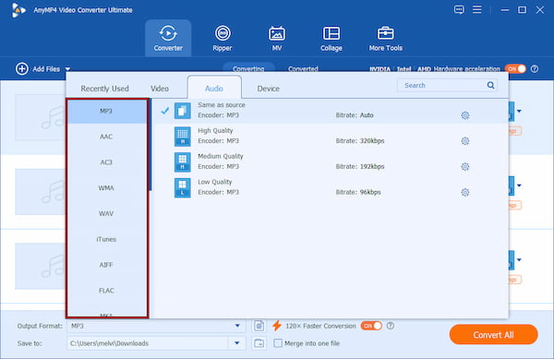Image resolution: width=554 pixels, height=359 pixels.
Task: Click the format list scrollbar
Action: click(x=151, y=145)
